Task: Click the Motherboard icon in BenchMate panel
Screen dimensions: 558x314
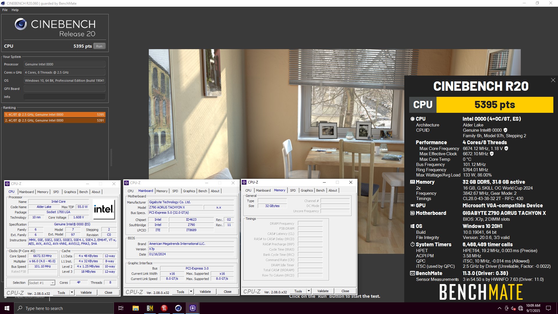Action: (x=412, y=213)
